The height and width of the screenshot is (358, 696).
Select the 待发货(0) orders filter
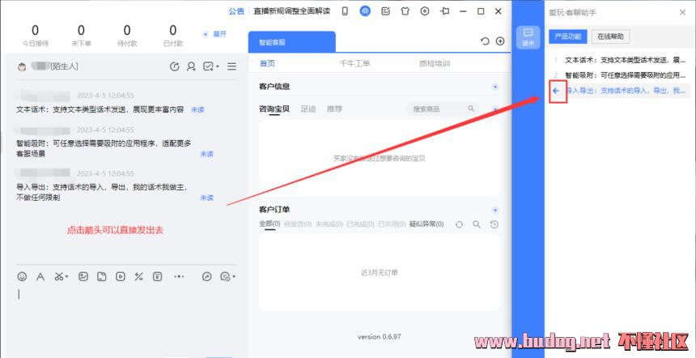(297, 224)
